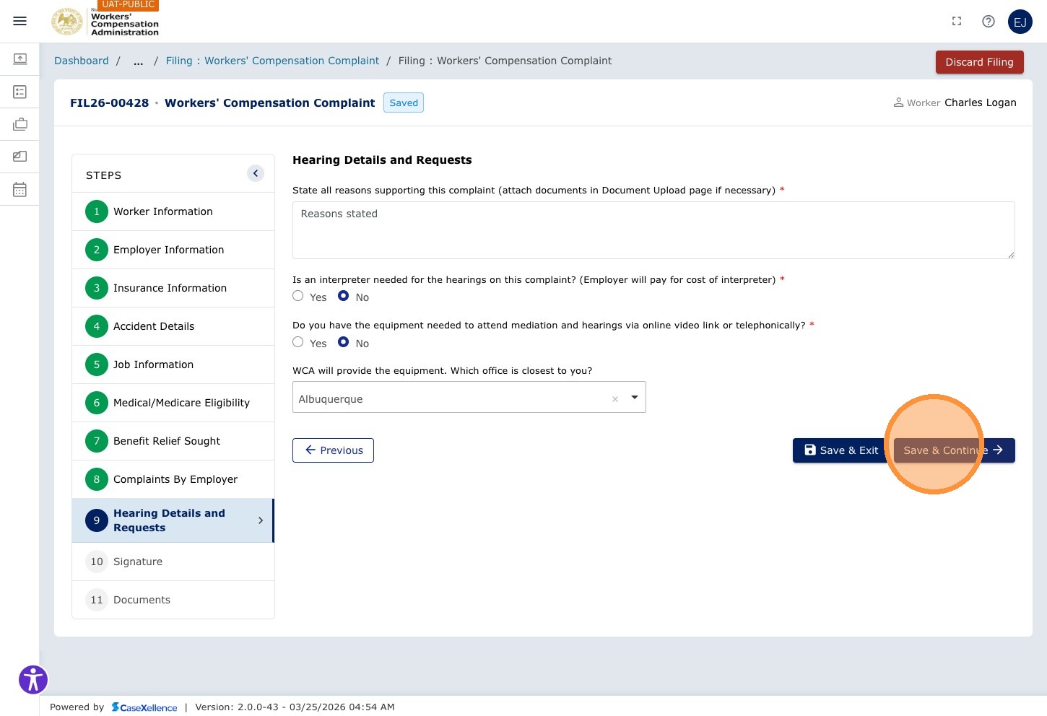The image size is (1047, 716).
Task: Go to step 3 Insurance Information
Action: coord(173,288)
